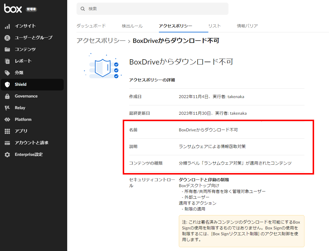The height and width of the screenshot is (251, 329).
Task: Open Governance section
Action: (x=32, y=96)
